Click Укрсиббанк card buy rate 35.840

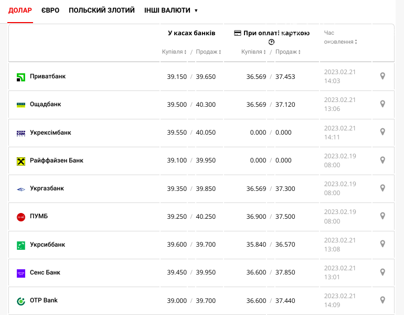coord(256,245)
